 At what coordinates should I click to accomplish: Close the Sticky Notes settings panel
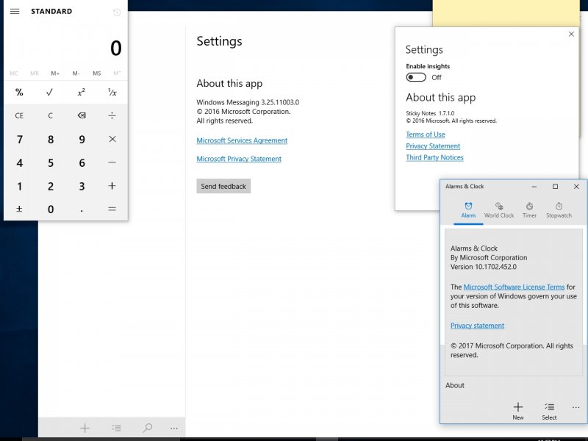tap(571, 34)
